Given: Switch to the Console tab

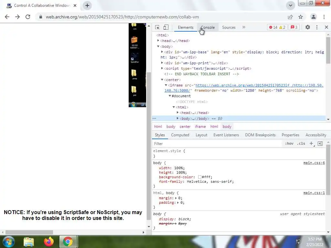Looking at the screenshot, I should (x=208, y=27).
